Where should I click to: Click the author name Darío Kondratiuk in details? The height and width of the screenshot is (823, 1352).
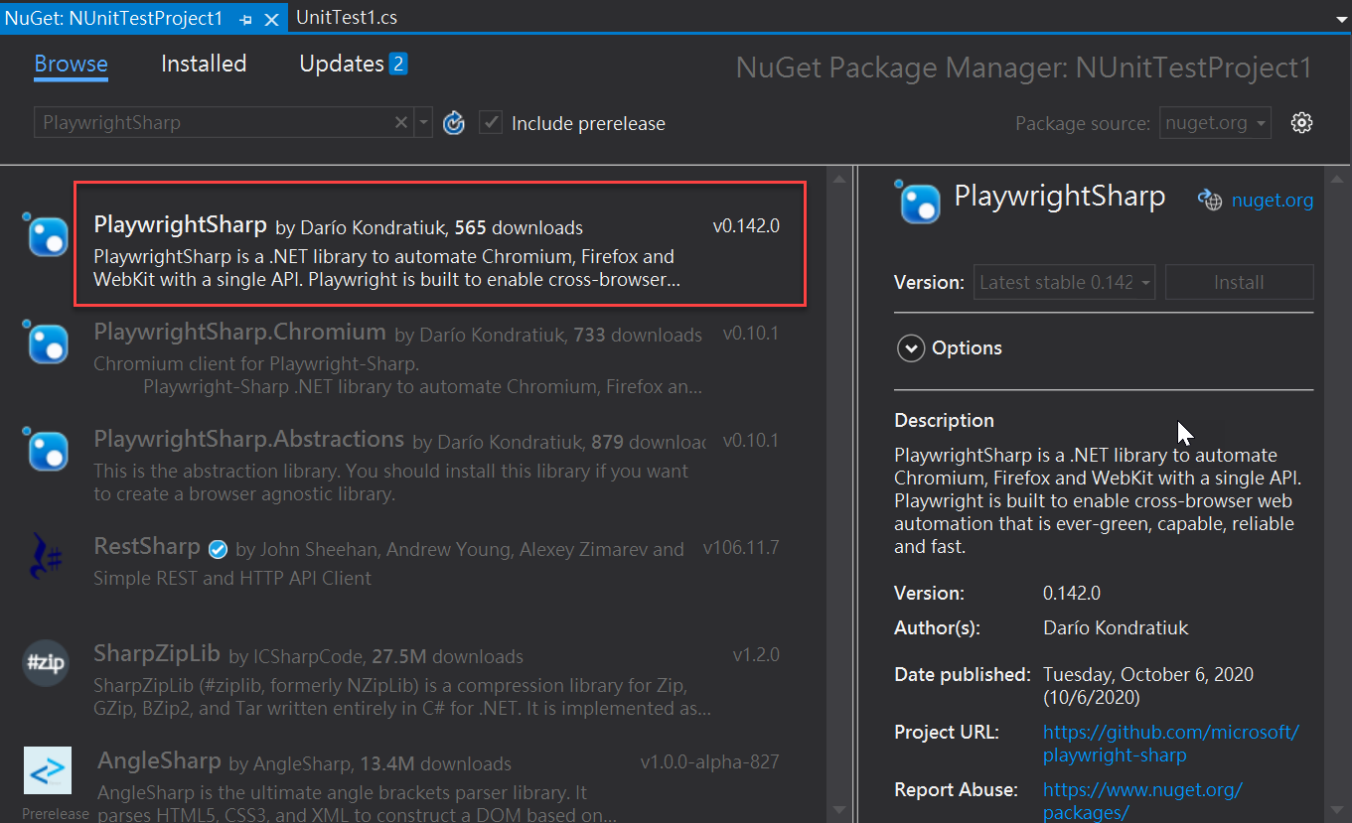(1116, 627)
